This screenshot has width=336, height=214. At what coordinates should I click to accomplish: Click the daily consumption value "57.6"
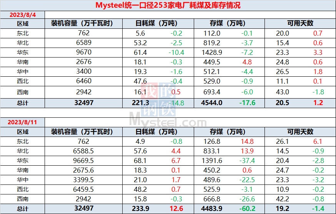click(140, 151)
